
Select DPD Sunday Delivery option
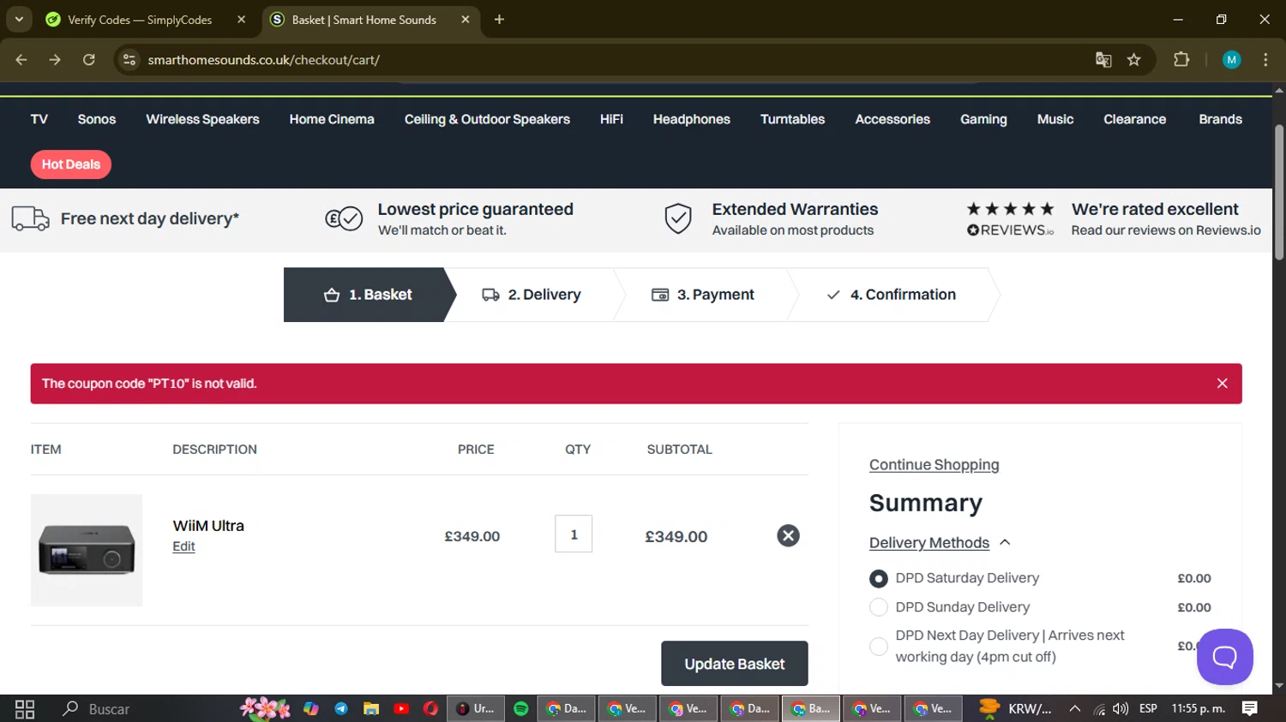tap(879, 607)
